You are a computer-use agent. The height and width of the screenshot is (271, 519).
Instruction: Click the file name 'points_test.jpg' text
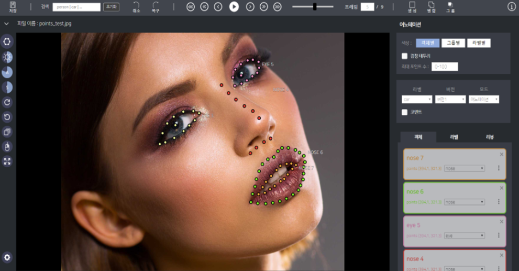56,24
